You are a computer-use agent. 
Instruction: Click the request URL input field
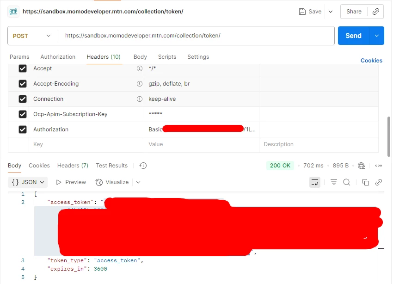click(197, 36)
